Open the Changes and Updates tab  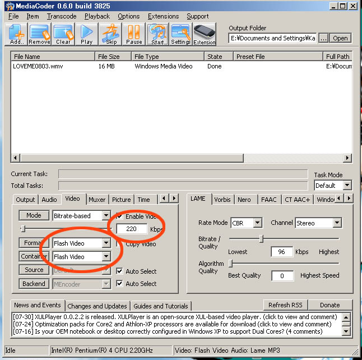(x=97, y=306)
